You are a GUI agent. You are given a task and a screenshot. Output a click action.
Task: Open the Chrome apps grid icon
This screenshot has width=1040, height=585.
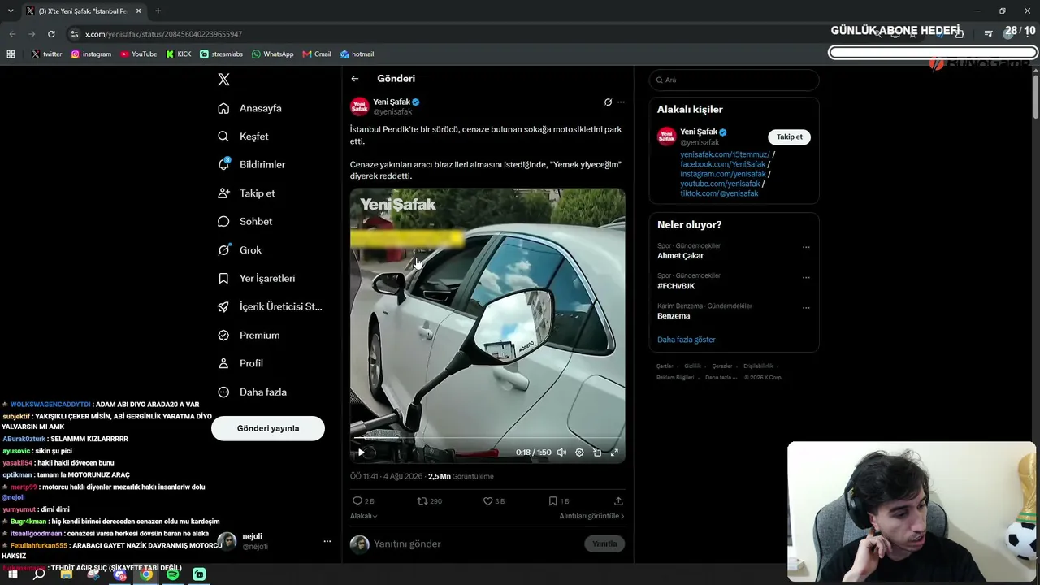tap(11, 54)
